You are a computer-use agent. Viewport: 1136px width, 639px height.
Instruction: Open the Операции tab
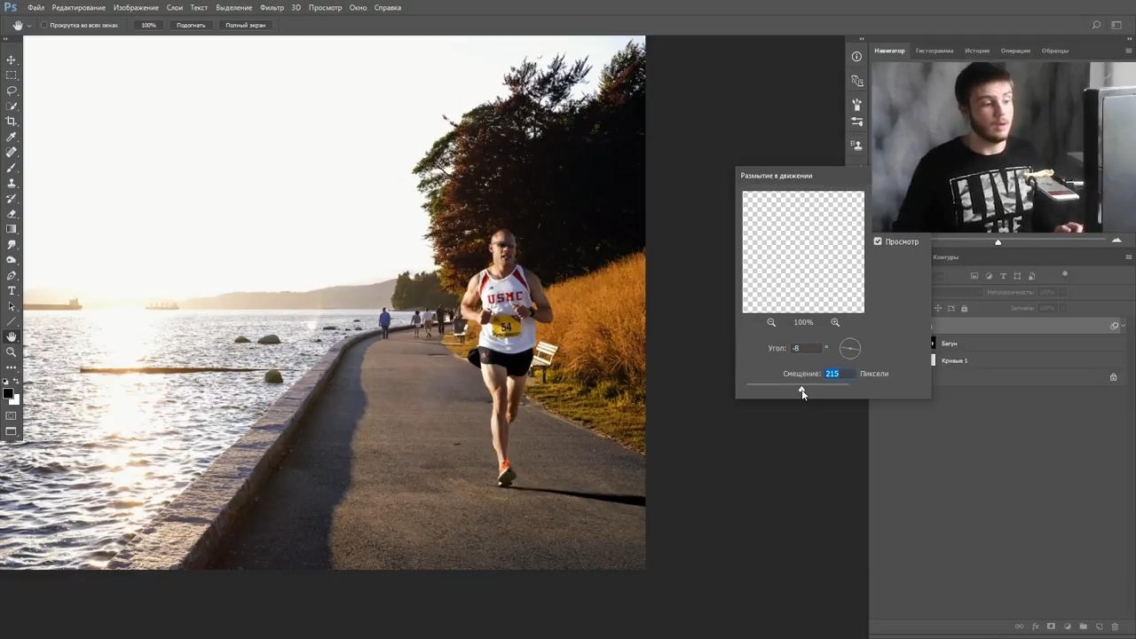(x=1015, y=51)
